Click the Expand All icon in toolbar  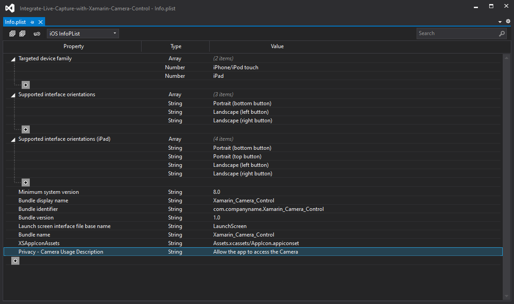pyautogui.click(x=12, y=34)
